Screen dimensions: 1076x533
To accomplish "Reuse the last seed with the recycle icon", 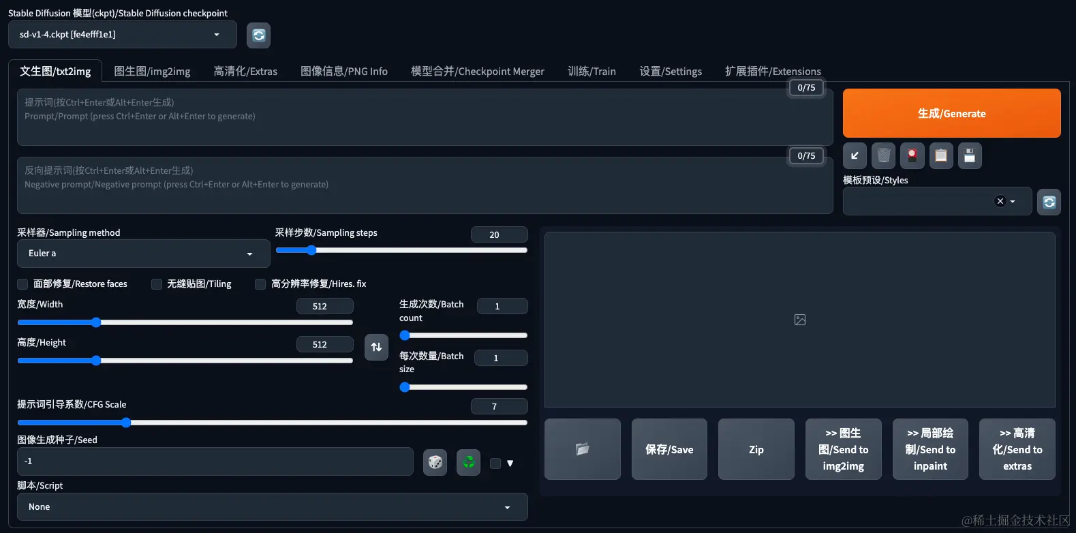I will (x=468, y=463).
